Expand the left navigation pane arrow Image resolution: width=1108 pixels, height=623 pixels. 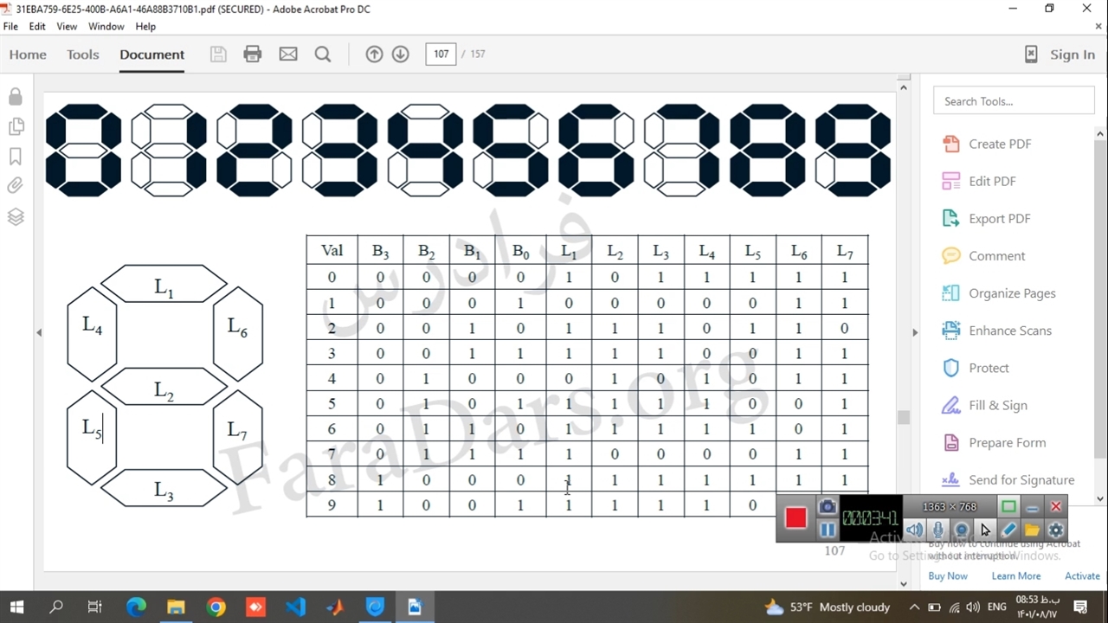[38, 332]
